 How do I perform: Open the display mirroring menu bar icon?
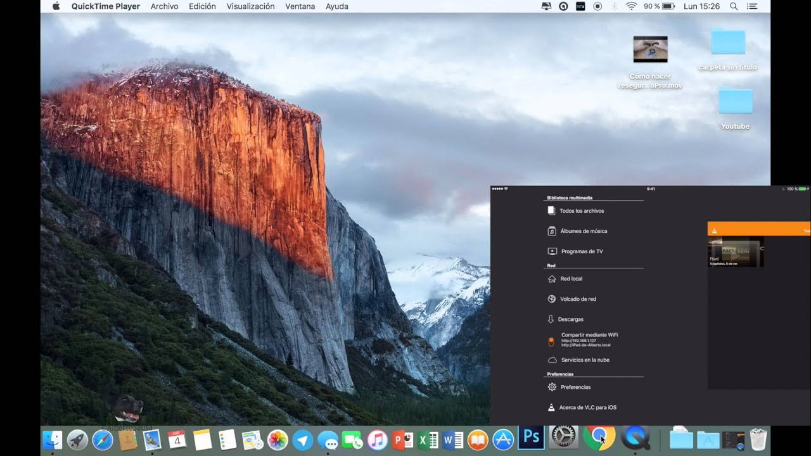[x=547, y=6]
